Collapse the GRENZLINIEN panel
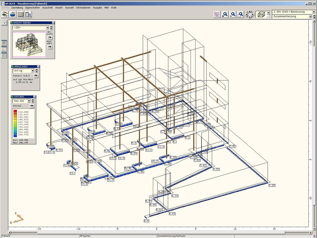 38,66
